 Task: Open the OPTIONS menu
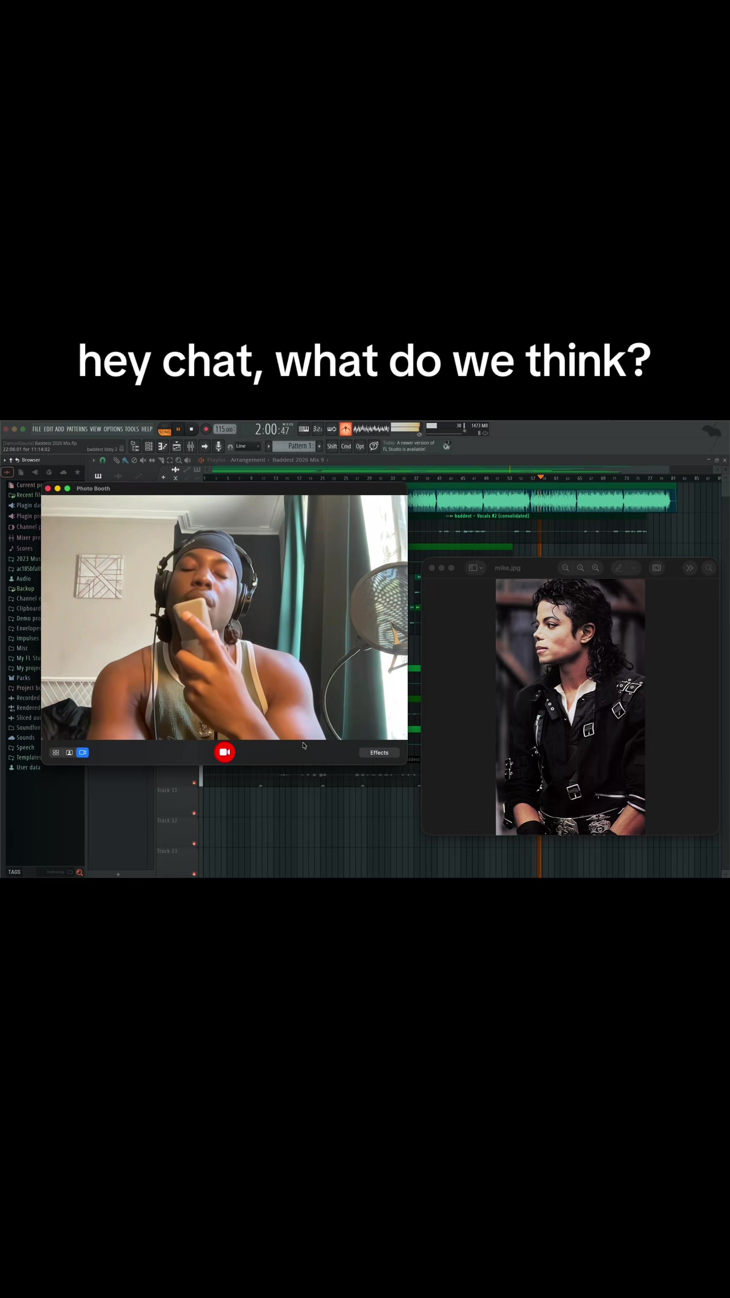click(113, 429)
